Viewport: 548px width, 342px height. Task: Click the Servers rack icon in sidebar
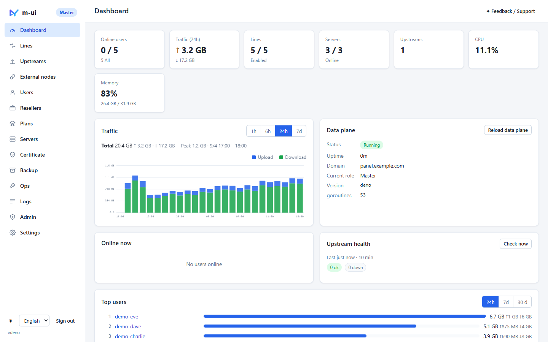click(13, 139)
